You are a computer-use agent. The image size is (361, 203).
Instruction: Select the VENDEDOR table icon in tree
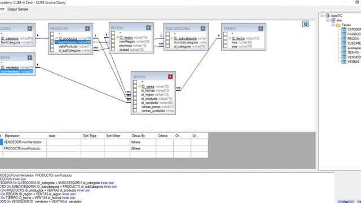coord(344,57)
